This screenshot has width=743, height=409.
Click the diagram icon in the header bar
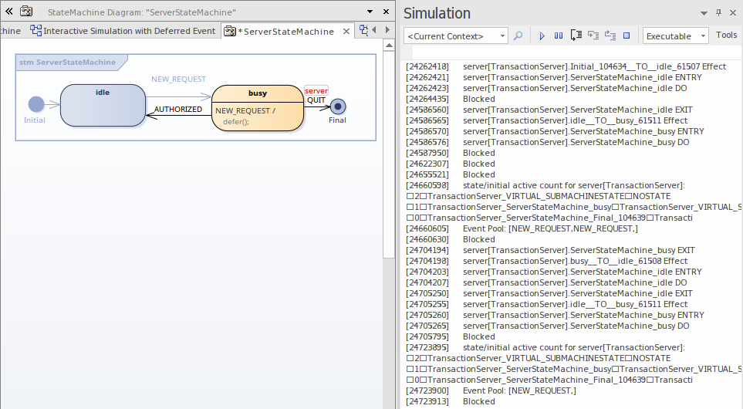[26, 12]
